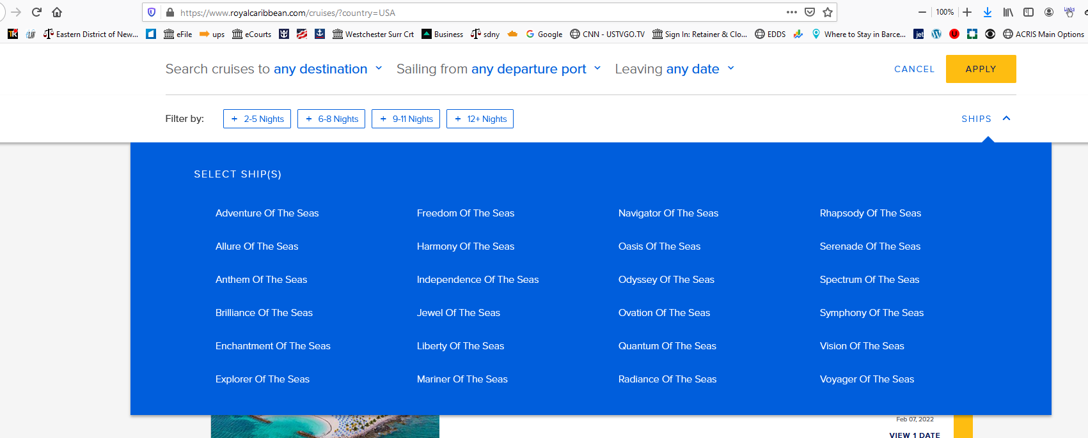
Task: Select Oasis Of The Seas ship
Action: [x=659, y=246]
